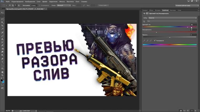Image resolution: width=200 pixels, height=112 pixels.
Task: Click the foreground color swatch
Action: point(2,80)
